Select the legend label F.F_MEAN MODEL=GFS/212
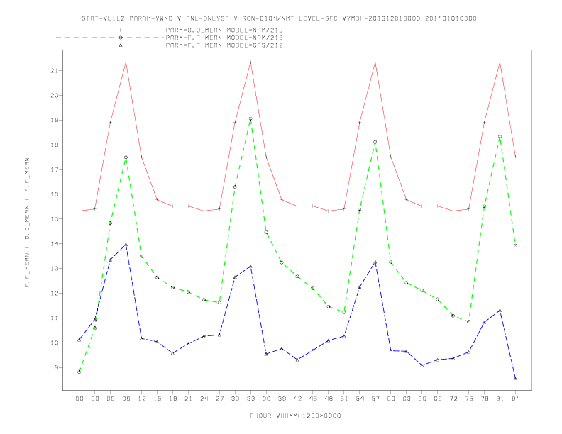Image resolution: width=562 pixels, height=434 pixels. 224,45
